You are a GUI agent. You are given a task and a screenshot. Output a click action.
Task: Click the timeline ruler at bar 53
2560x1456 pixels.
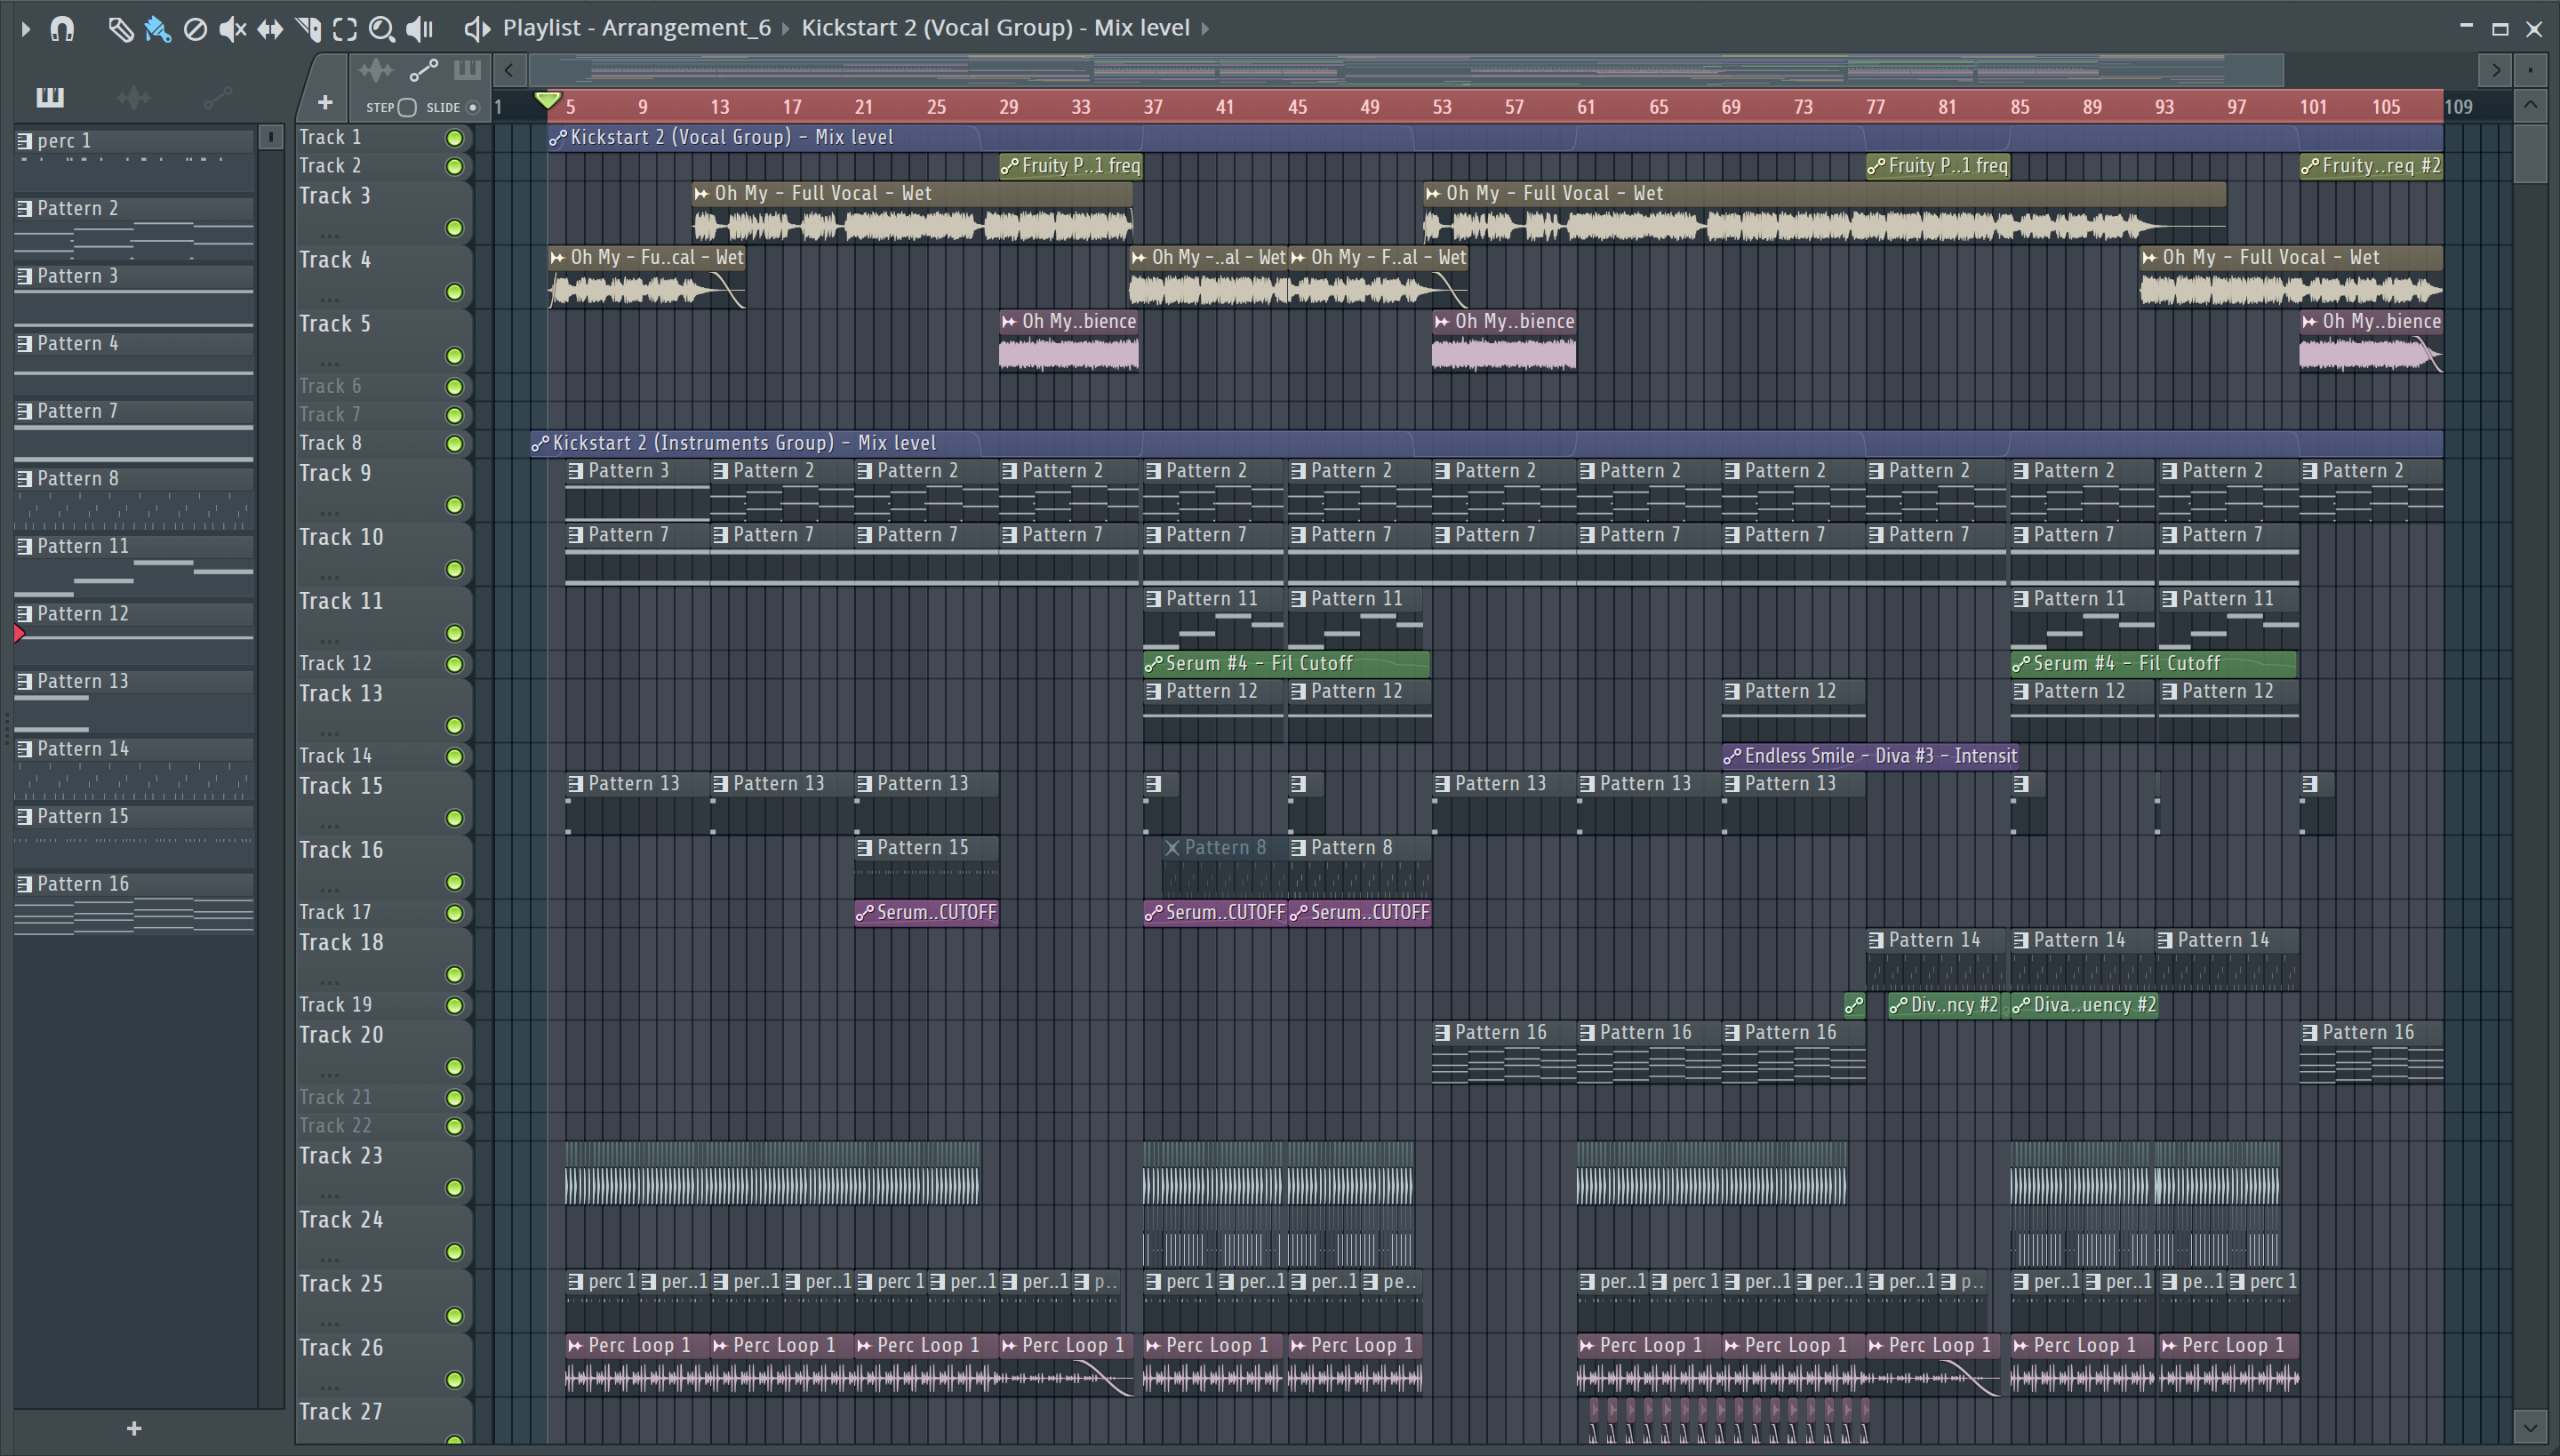(x=1441, y=107)
